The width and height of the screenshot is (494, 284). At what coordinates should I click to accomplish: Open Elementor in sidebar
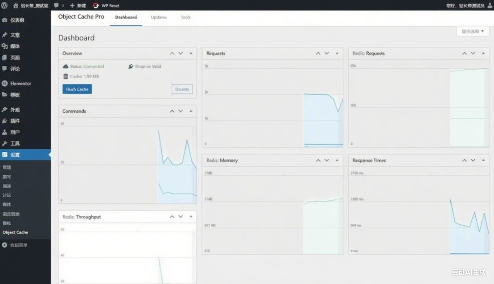(25, 83)
